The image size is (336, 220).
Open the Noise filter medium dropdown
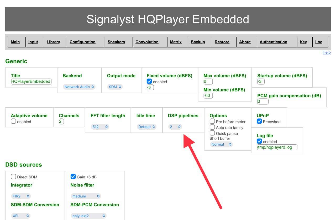[x=86, y=196]
